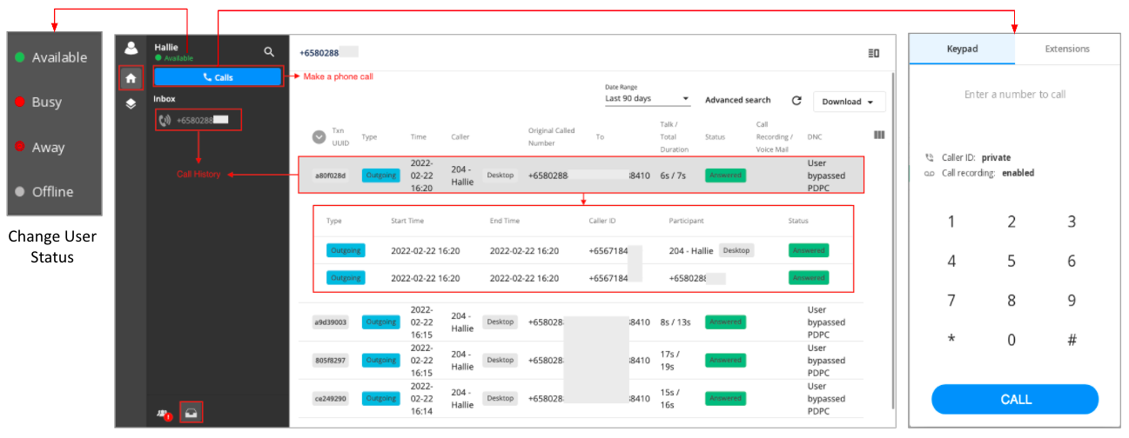This screenshot has width=1129, height=438.
Task: Open the layers icon in the sidebar
Action: (131, 103)
